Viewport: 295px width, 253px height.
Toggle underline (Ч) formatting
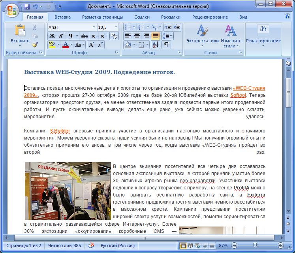pos(70,36)
